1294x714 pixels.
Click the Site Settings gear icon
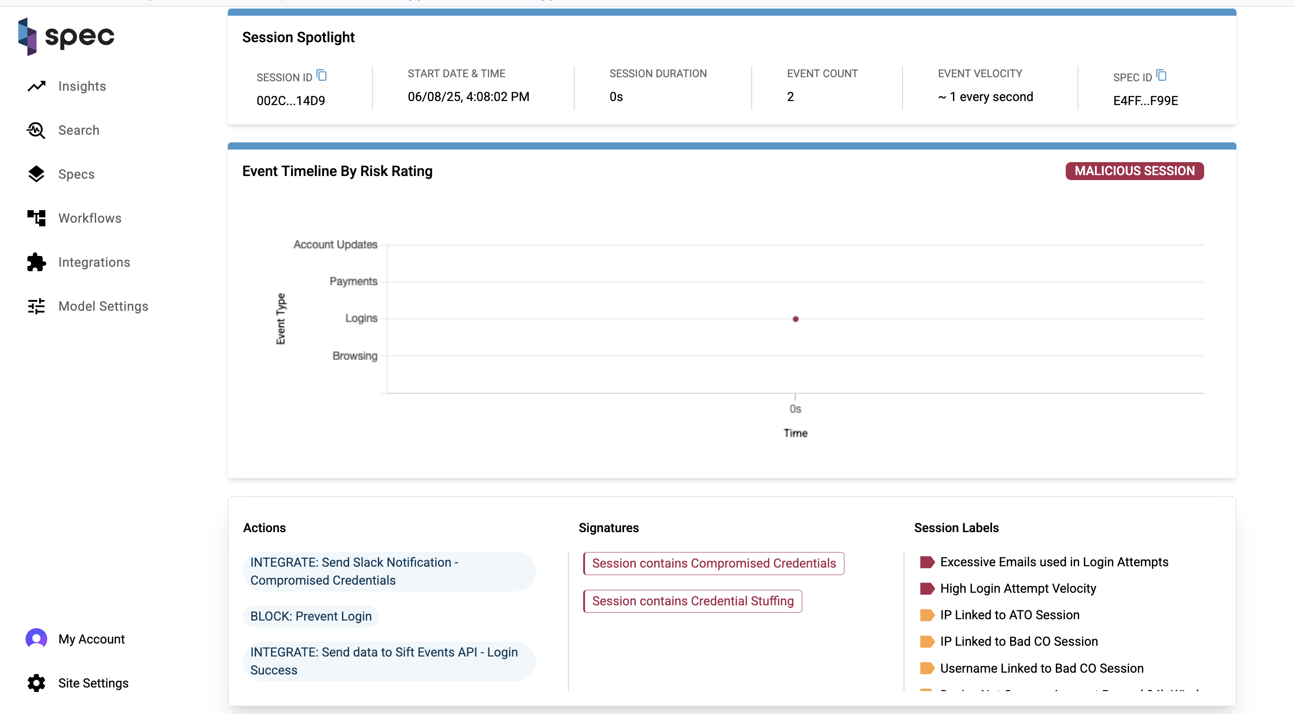point(36,683)
